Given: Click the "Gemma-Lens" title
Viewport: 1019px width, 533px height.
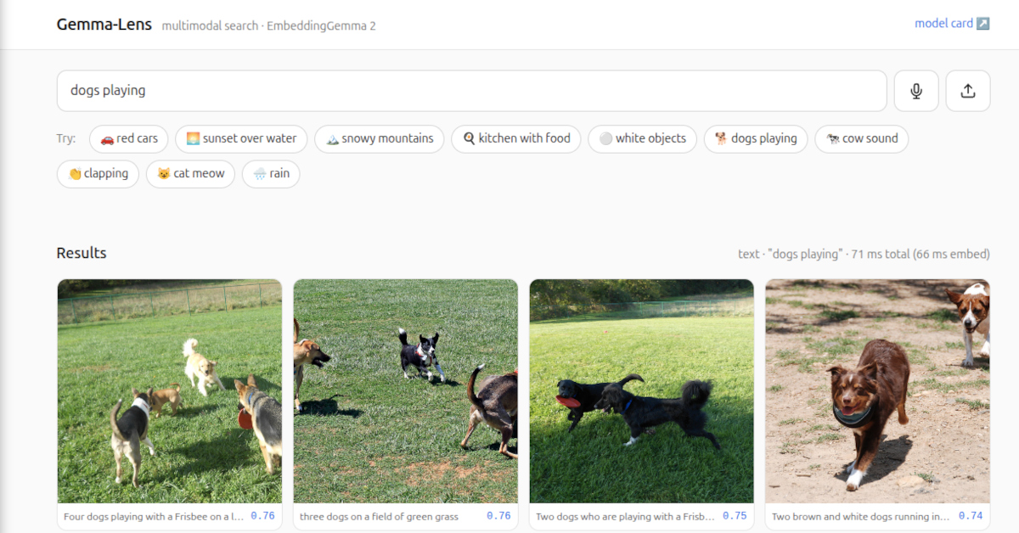Looking at the screenshot, I should point(104,25).
